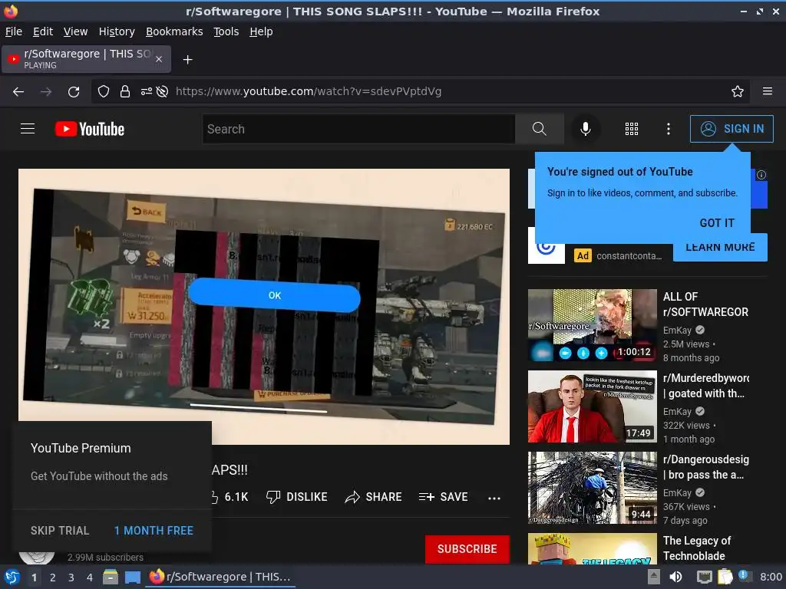
Task: Click the YouTube Search field
Action: coord(359,129)
